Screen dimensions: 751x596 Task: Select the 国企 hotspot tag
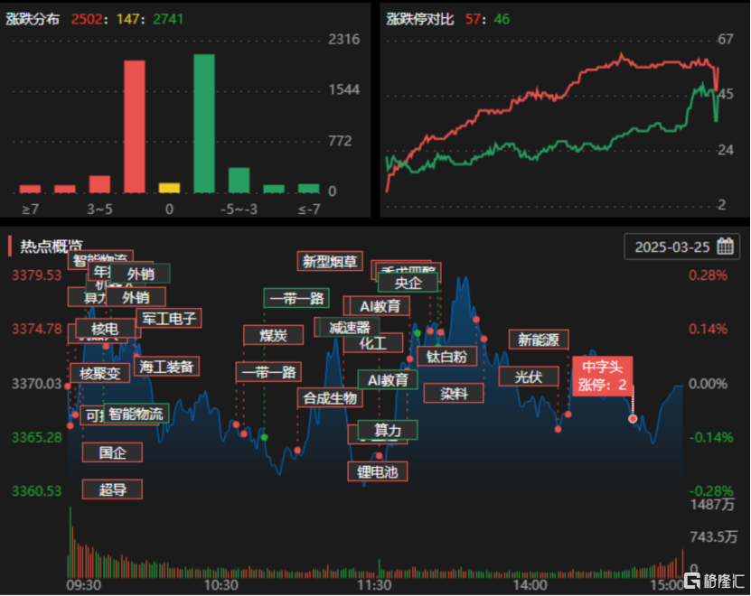tap(112, 452)
